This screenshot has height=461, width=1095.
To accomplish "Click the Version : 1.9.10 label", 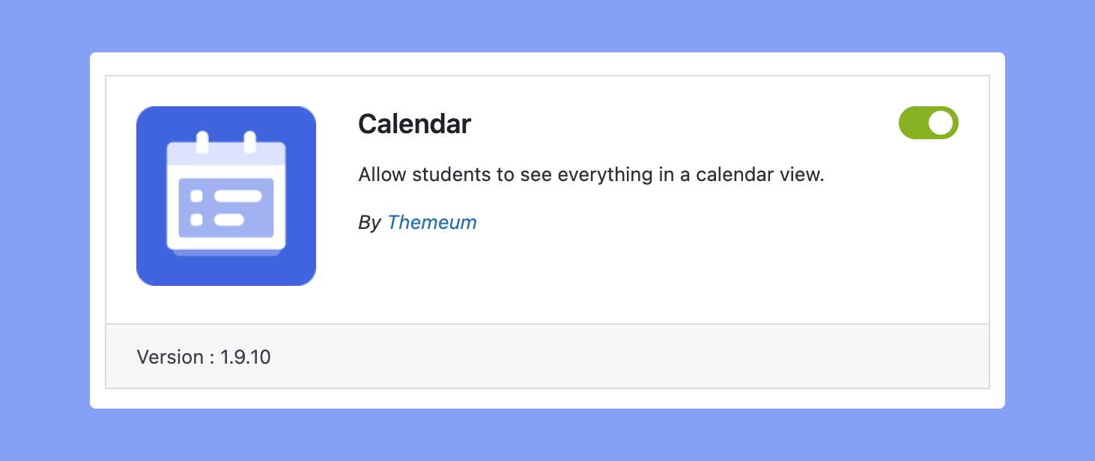I will [x=204, y=357].
